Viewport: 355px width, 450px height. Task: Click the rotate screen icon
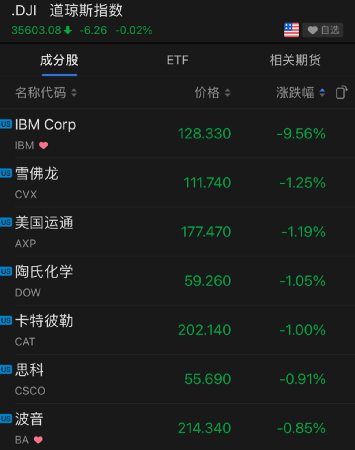click(x=342, y=93)
